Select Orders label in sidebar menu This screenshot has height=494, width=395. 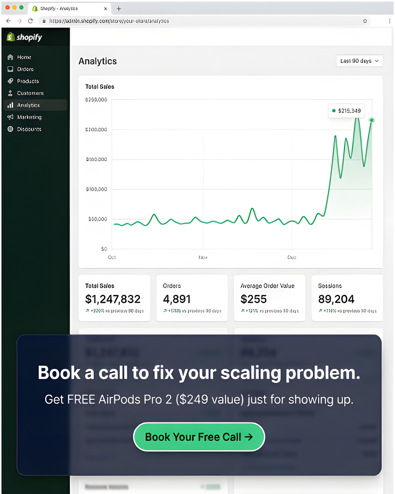(x=25, y=69)
